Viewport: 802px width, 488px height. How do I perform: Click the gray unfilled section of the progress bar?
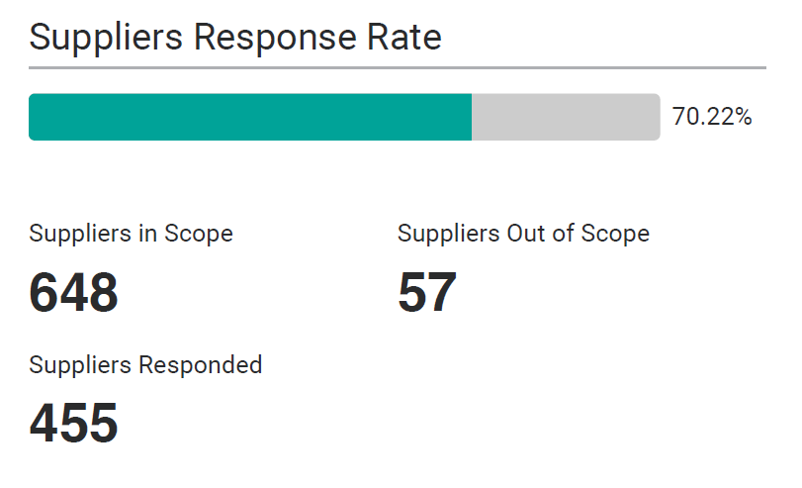coord(566,117)
